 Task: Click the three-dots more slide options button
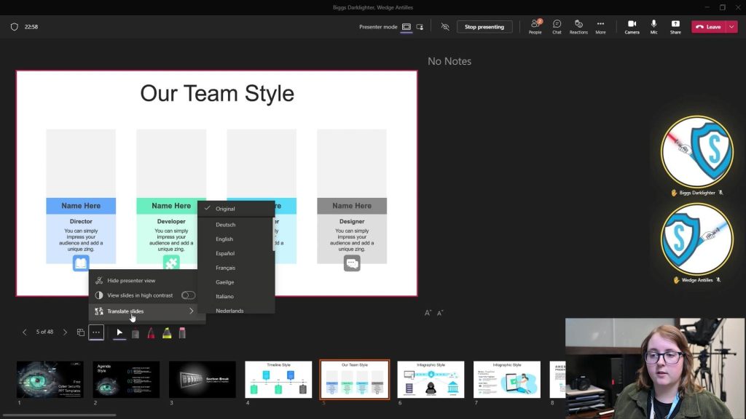point(96,332)
